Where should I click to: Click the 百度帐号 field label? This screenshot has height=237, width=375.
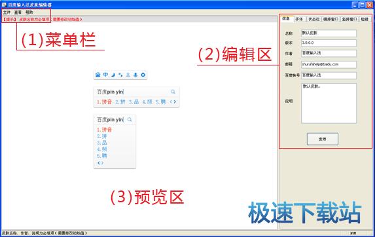point(292,75)
